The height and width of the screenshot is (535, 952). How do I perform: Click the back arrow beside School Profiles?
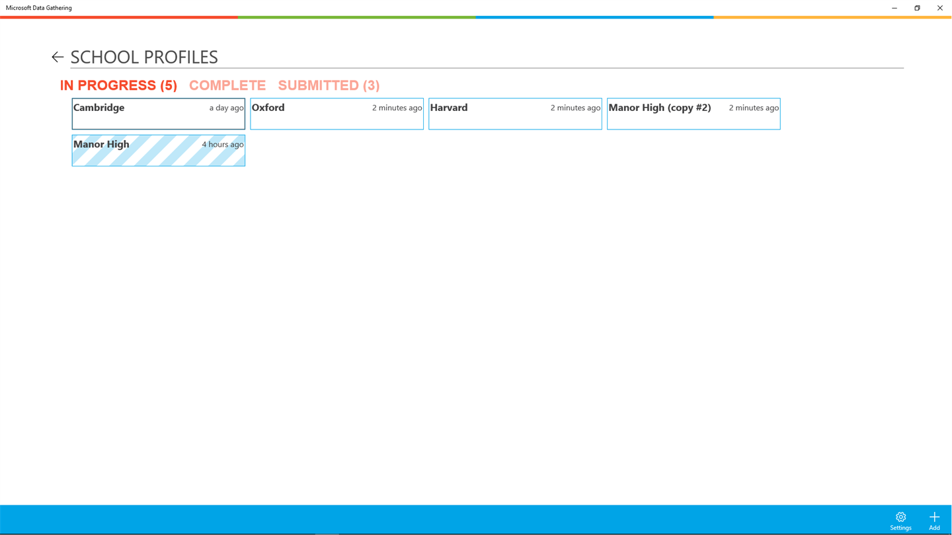coord(58,57)
